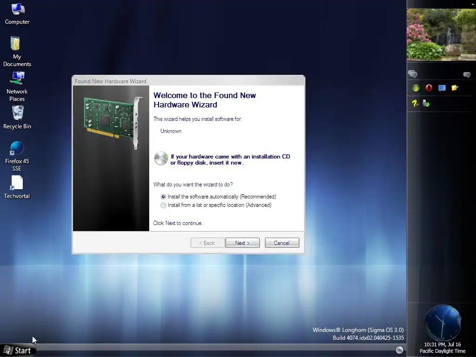Image resolution: width=476 pixels, height=357 pixels.
Task: Click the 10:31 PM, Jul 16 date text
Action: pos(443,344)
